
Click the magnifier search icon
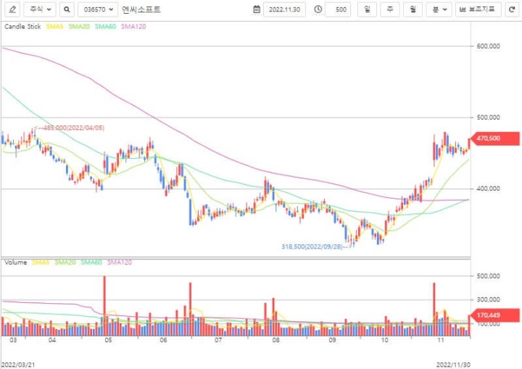(x=67, y=9)
